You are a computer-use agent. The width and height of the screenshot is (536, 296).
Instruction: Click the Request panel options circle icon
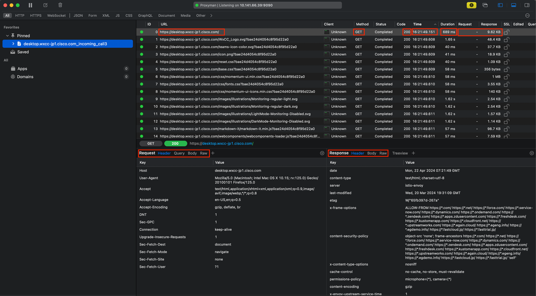(x=322, y=153)
